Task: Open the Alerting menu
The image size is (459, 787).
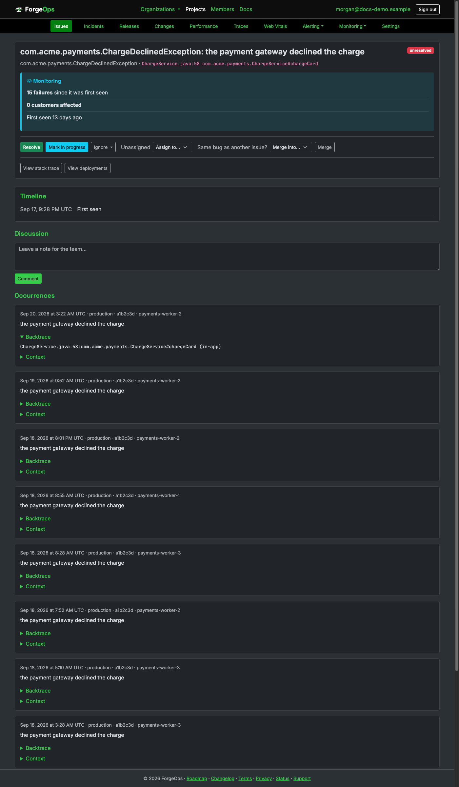Action: click(x=313, y=26)
